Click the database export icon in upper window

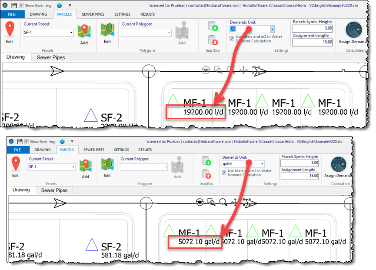213,40
